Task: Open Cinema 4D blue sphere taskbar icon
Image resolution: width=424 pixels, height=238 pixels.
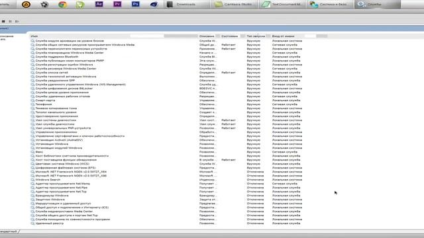Action: pyautogui.click(x=154, y=5)
